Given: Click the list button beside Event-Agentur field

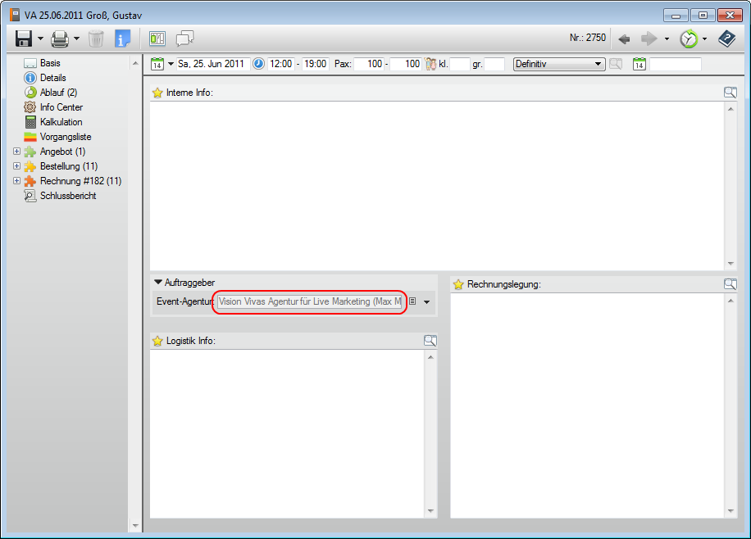Looking at the screenshot, I should click(x=412, y=301).
